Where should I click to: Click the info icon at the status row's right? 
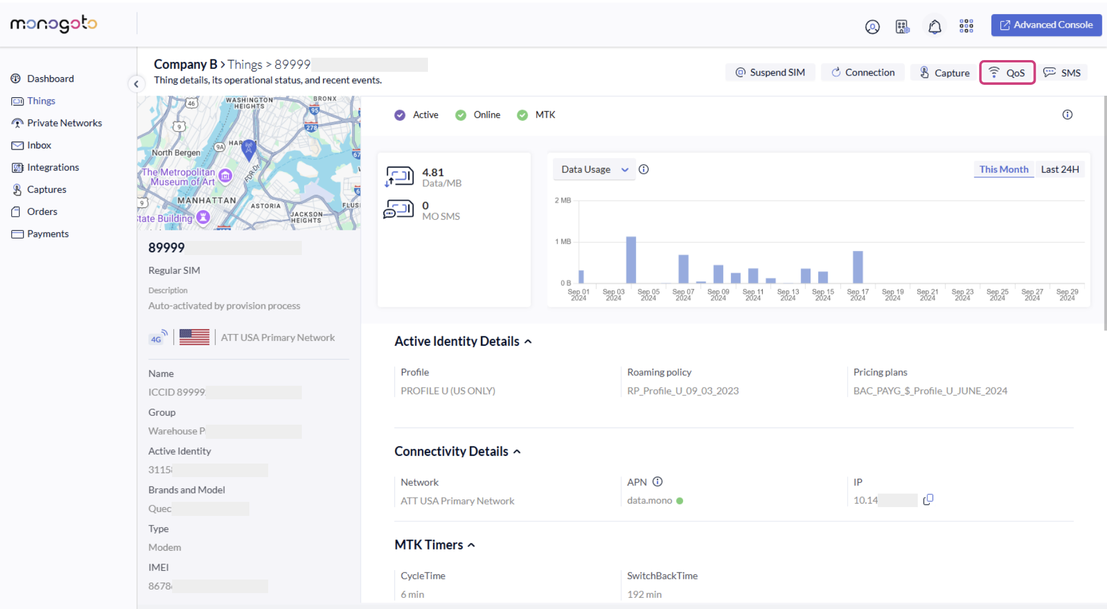(1067, 115)
